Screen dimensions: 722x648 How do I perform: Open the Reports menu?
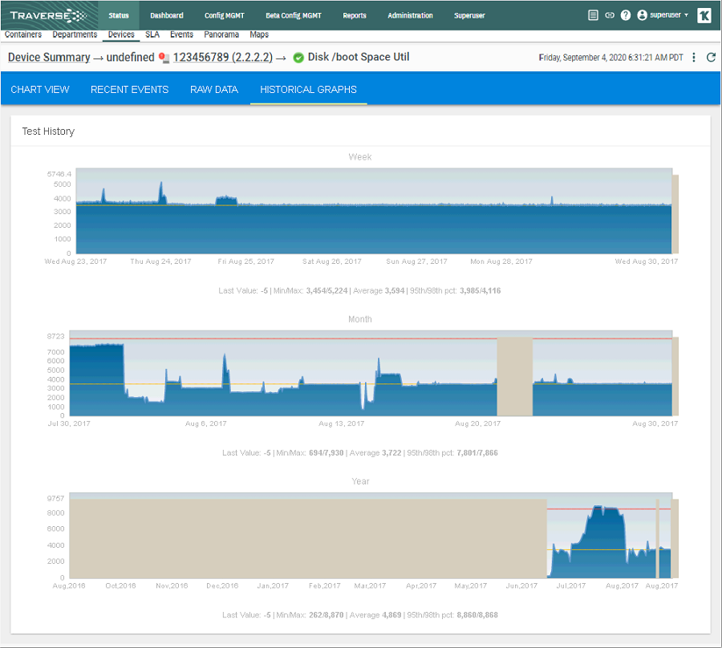point(355,16)
